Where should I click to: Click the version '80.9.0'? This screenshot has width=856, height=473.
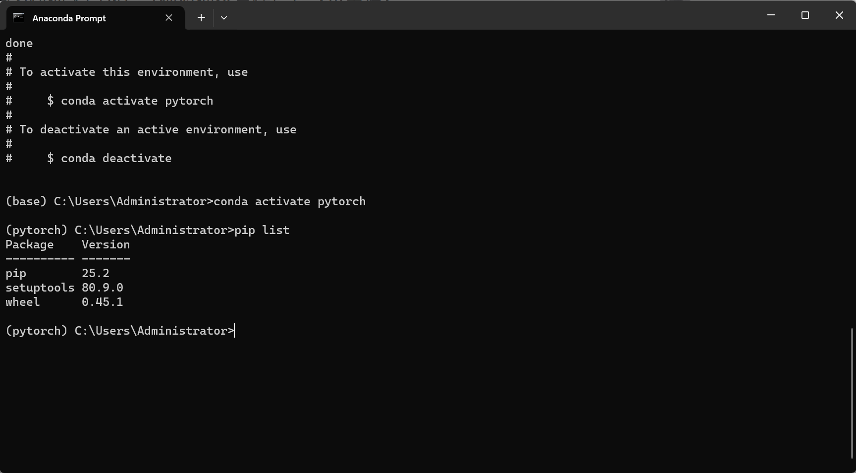(103, 288)
